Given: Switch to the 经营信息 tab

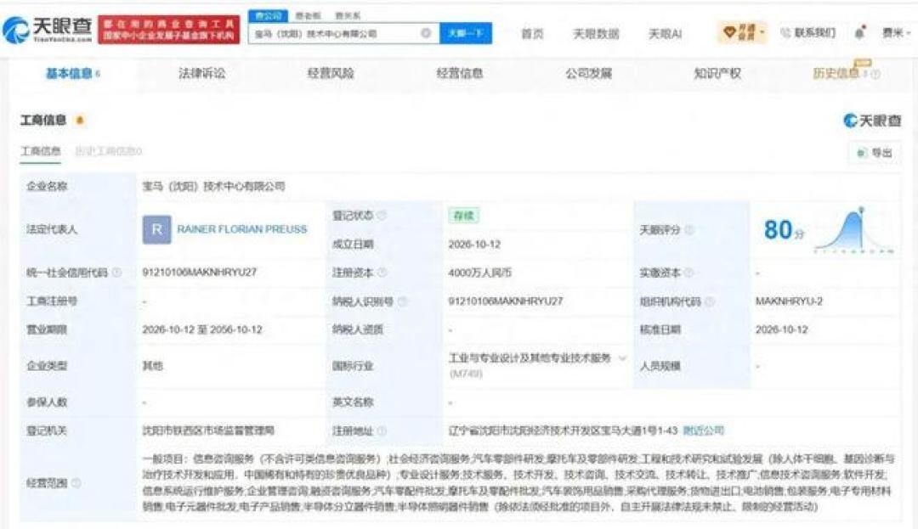Looking at the screenshot, I should coord(460,74).
